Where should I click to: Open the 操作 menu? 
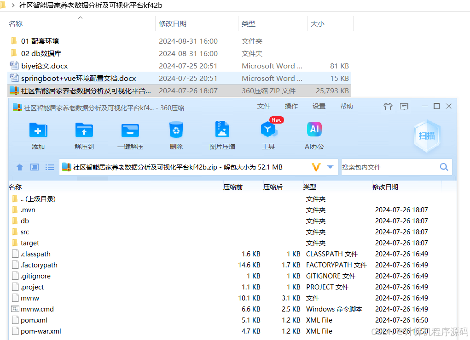pyautogui.click(x=291, y=106)
